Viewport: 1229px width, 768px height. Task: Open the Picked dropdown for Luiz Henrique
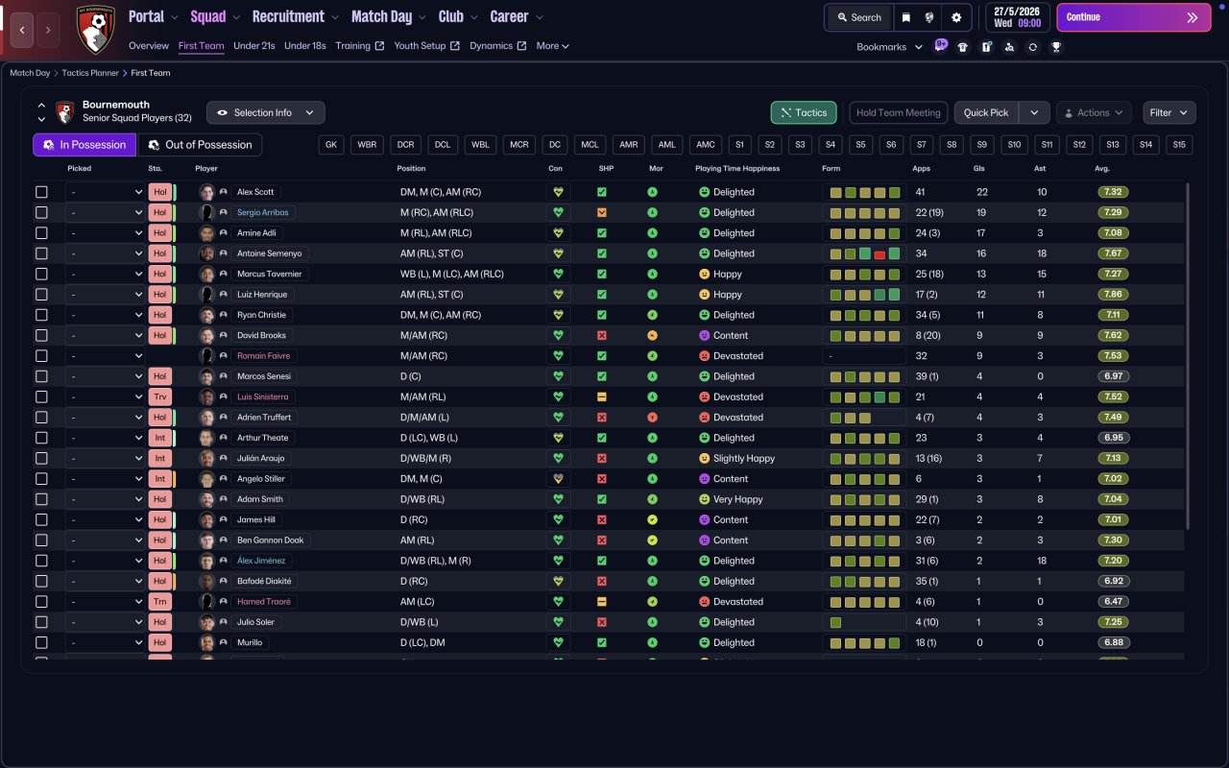pos(106,295)
